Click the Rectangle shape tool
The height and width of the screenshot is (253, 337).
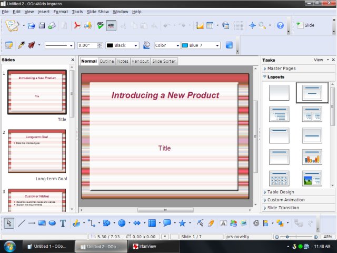tap(42, 223)
